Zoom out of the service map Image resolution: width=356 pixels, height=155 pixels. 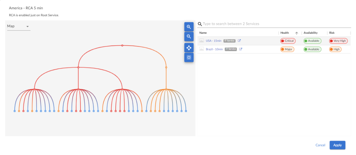click(x=189, y=36)
